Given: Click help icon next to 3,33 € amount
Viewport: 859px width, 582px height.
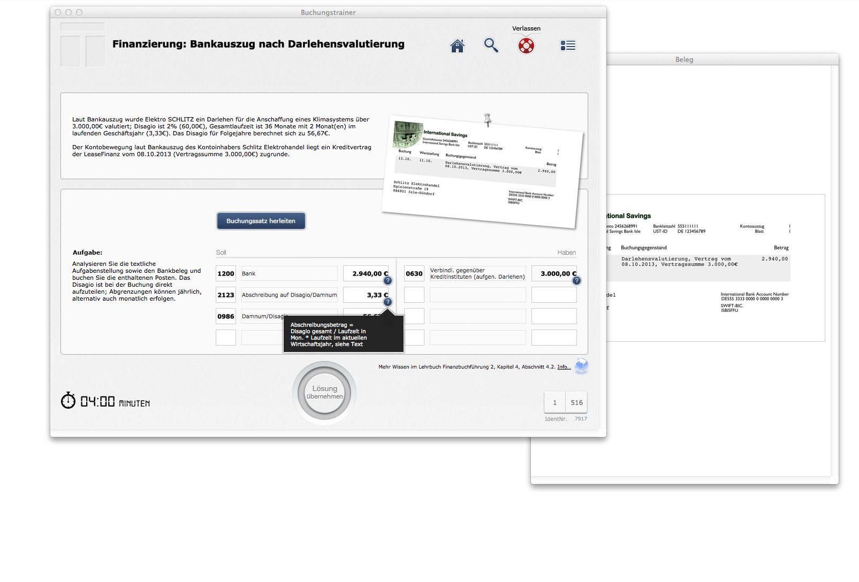Looking at the screenshot, I should click(388, 302).
